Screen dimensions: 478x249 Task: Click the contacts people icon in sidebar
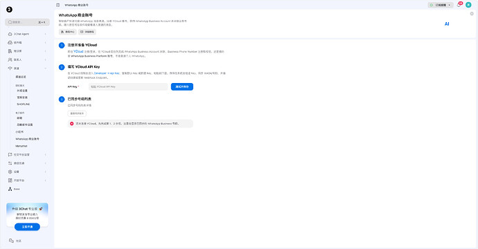click(x=10, y=59)
